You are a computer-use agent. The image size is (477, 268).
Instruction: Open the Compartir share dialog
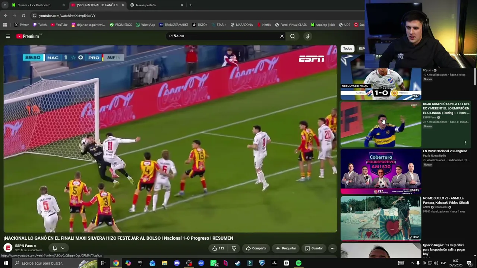pos(256,248)
